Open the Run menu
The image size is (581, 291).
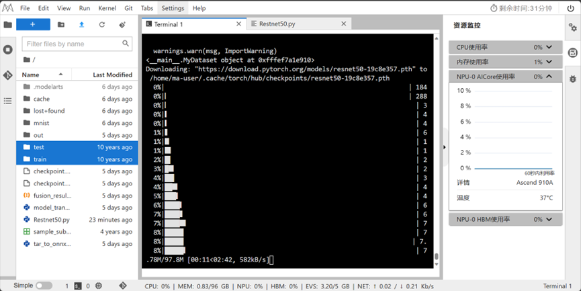85,8
